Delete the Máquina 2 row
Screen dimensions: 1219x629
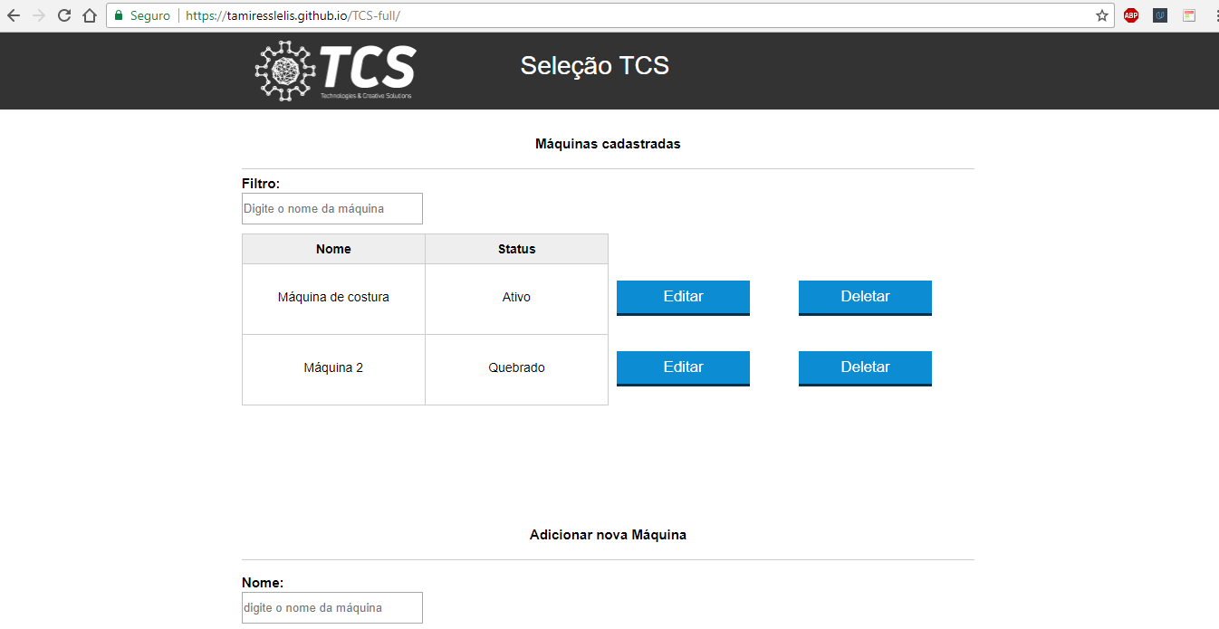tap(865, 368)
